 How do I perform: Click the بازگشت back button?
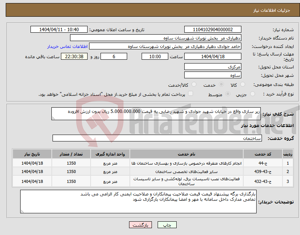tap(140, 225)
